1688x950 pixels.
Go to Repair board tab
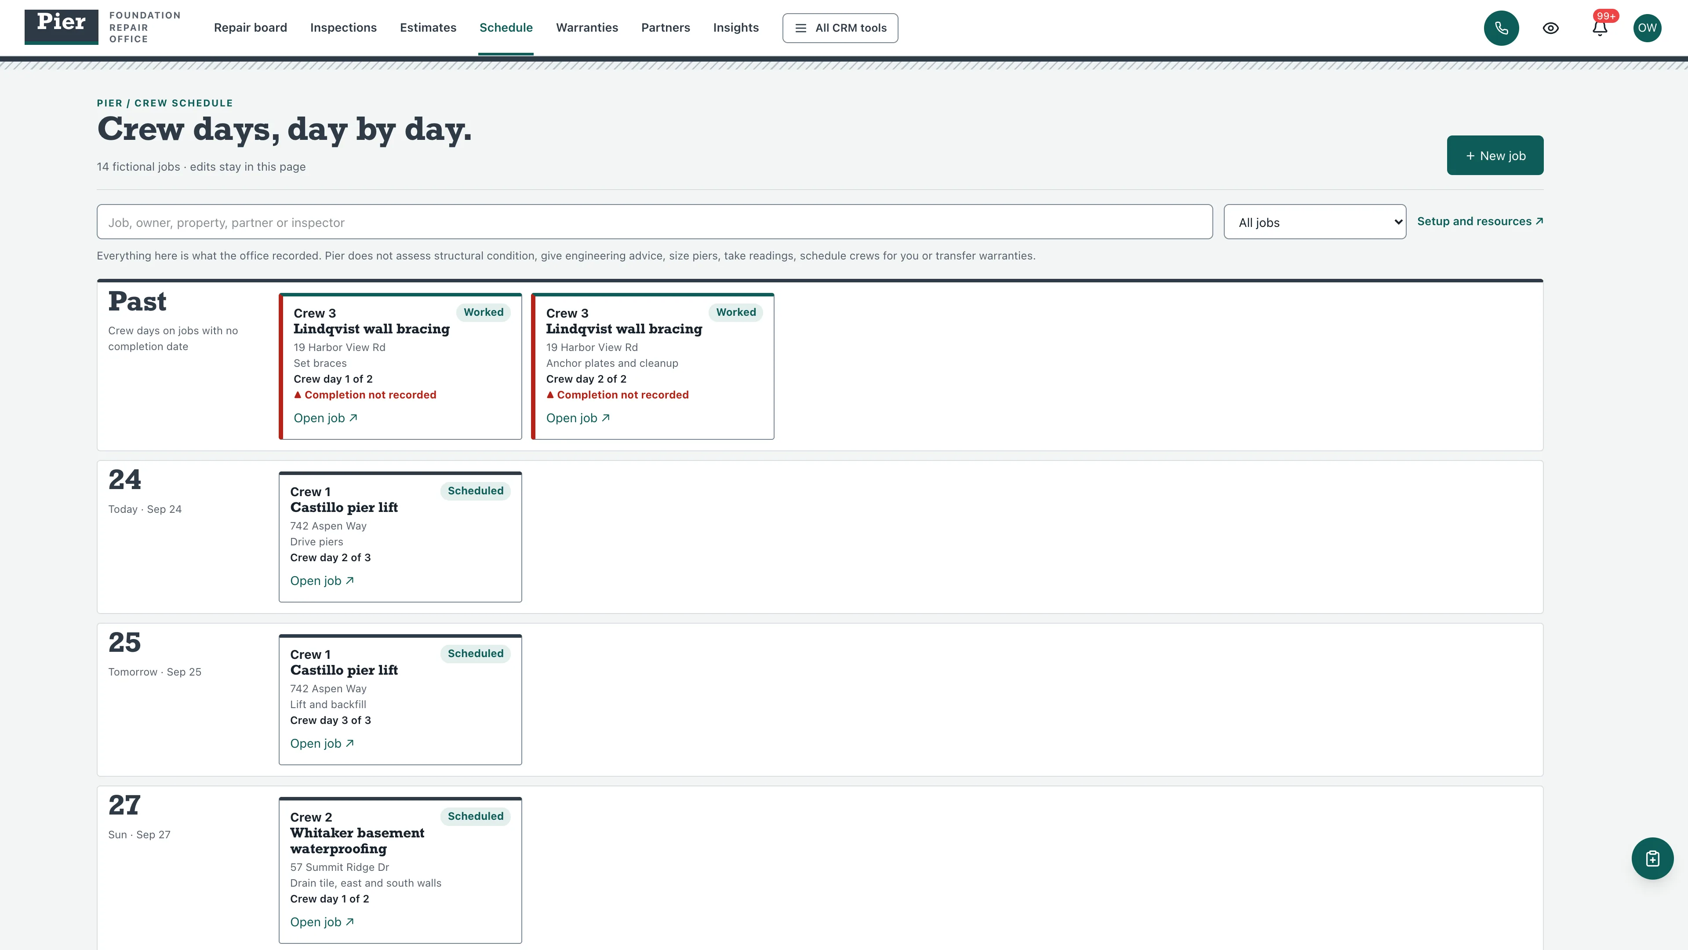pos(250,28)
